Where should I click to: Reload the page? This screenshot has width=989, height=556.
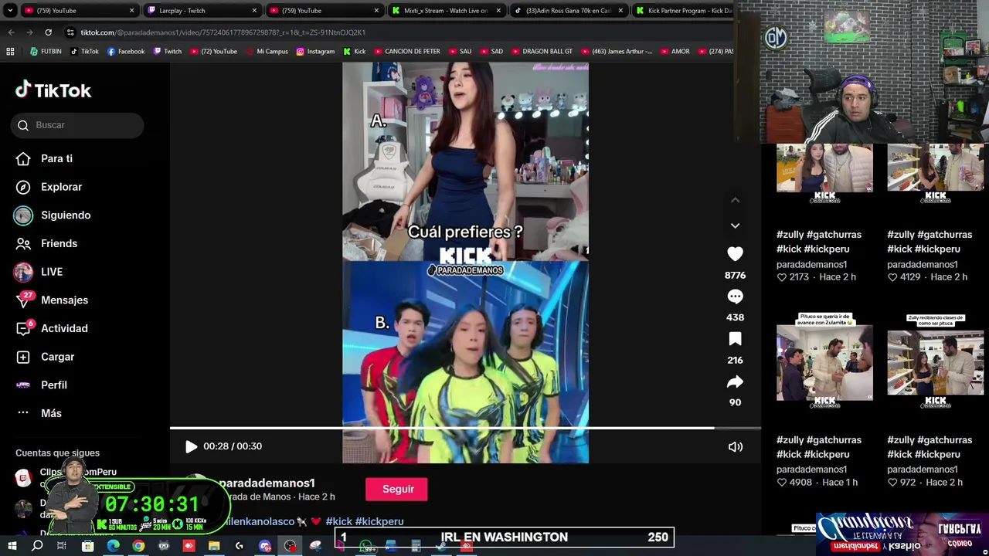48,32
